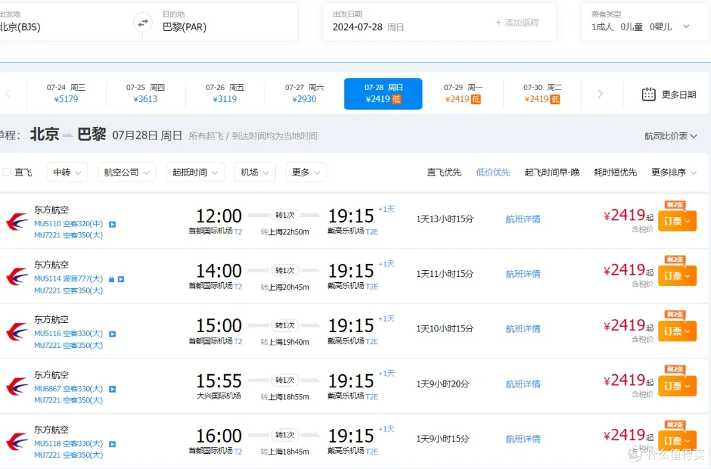Click the departure date field 2024-07-28
This screenshot has width=711, height=469.
(368, 27)
